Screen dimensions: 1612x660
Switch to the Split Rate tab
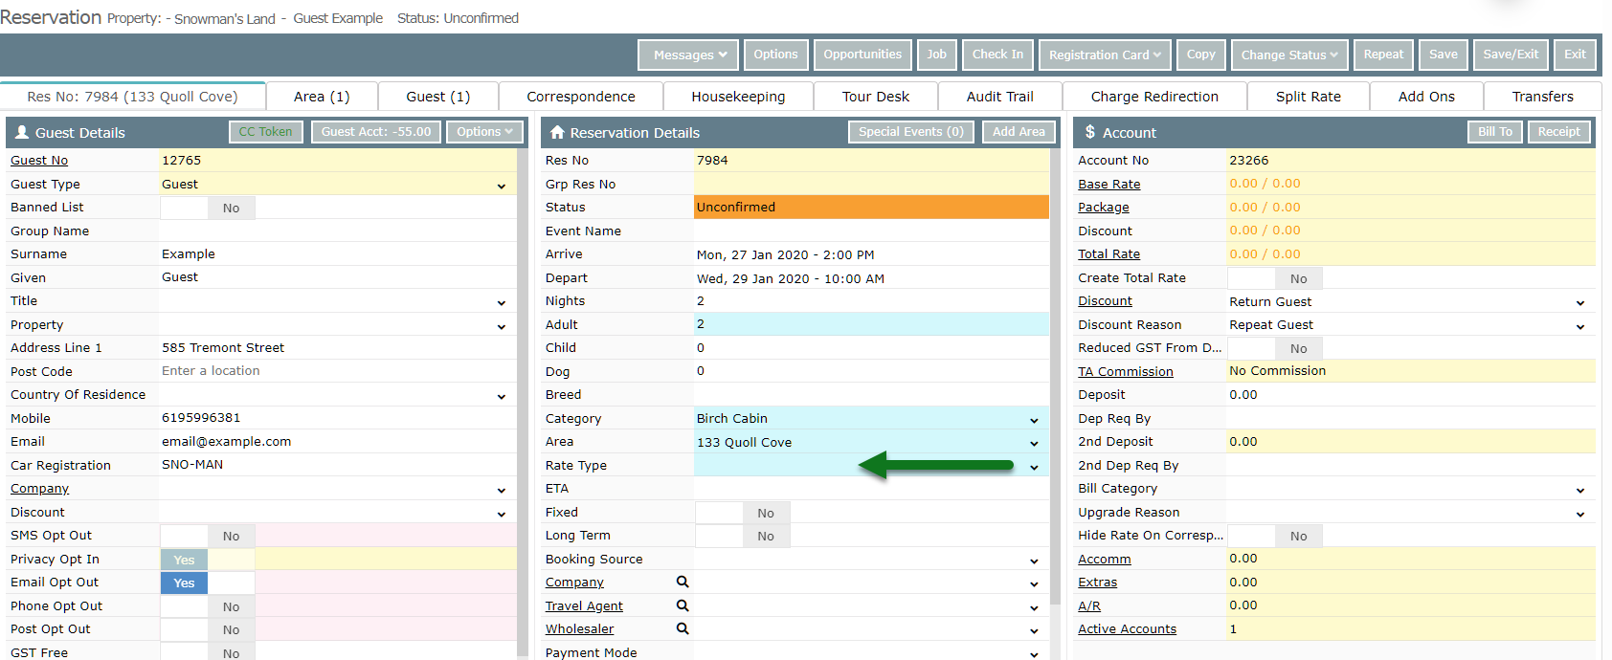[x=1309, y=97]
